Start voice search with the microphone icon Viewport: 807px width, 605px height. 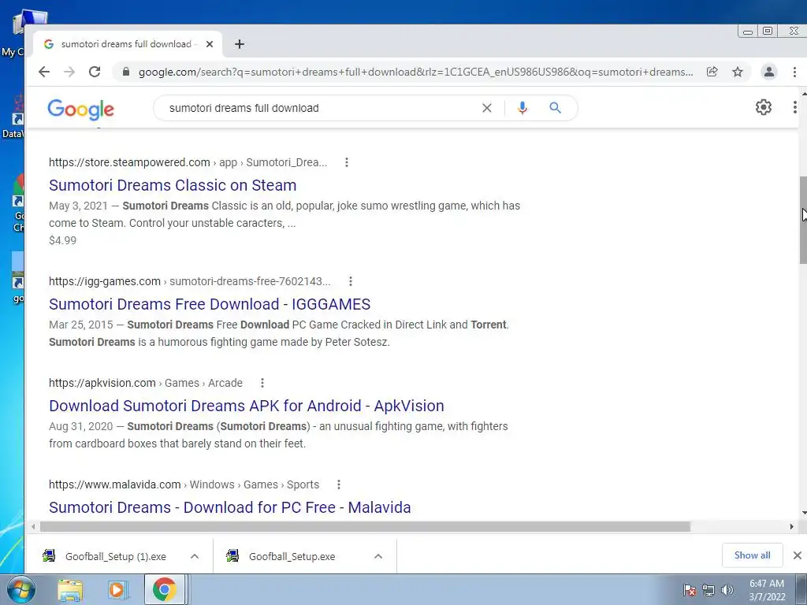point(523,108)
